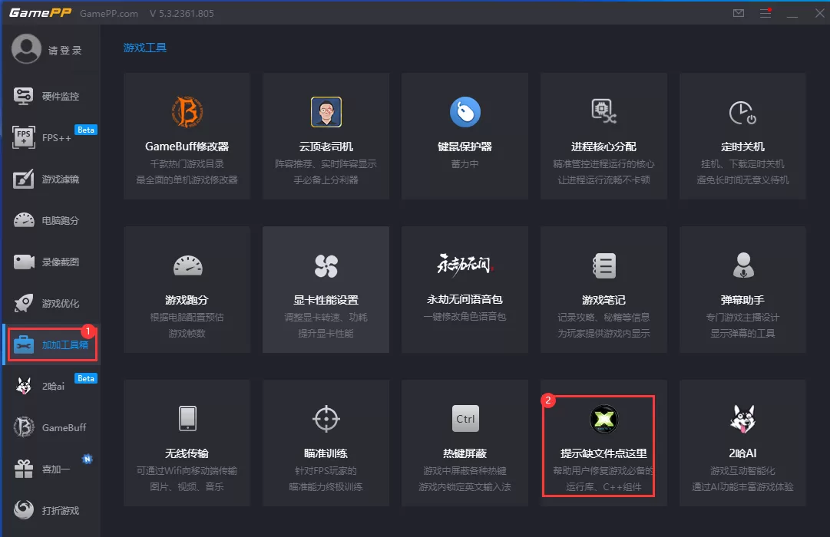Image resolution: width=830 pixels, height=537 pixels.
Task: Start 瞄准训练 aim training
Action: point(326,443)
